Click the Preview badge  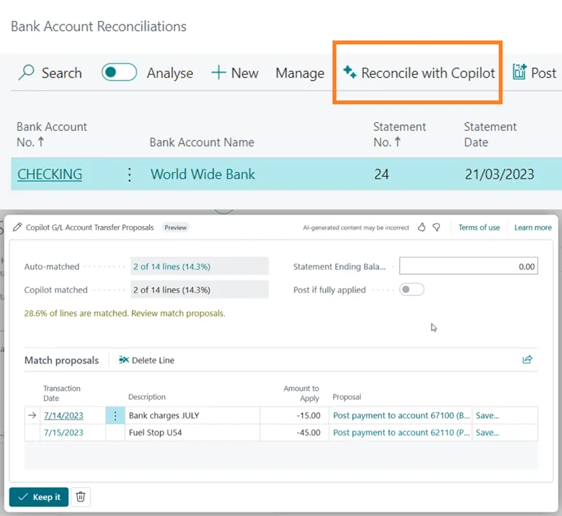[x=176, y=227]
